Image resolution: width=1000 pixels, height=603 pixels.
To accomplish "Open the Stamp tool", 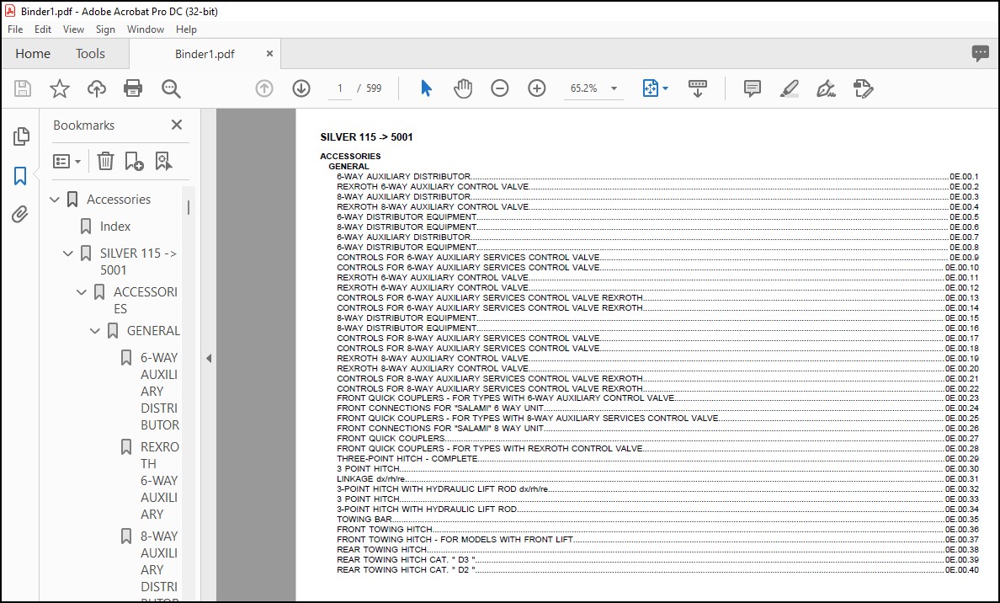I will [x=863, y=88].
